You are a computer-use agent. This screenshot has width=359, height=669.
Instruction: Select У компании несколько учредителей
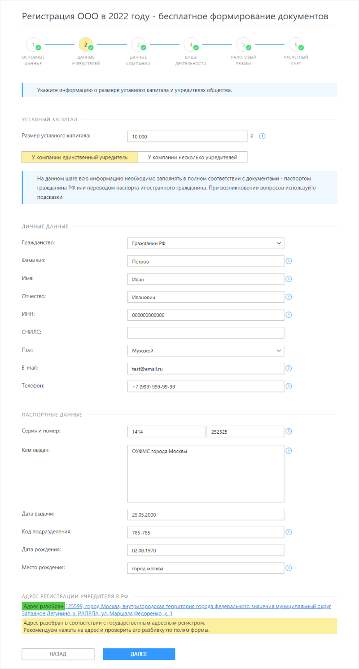coord(193,157)
